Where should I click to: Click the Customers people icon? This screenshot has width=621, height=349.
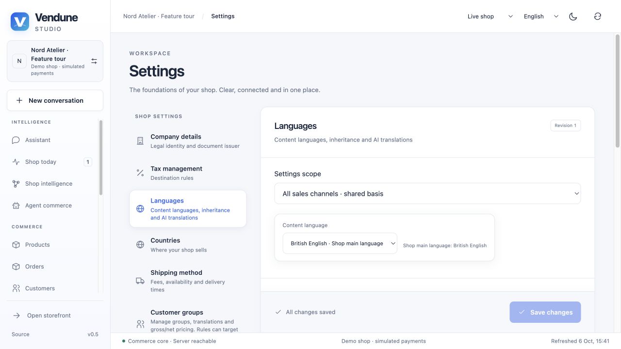pyautogui.click(x=16, y=288)
